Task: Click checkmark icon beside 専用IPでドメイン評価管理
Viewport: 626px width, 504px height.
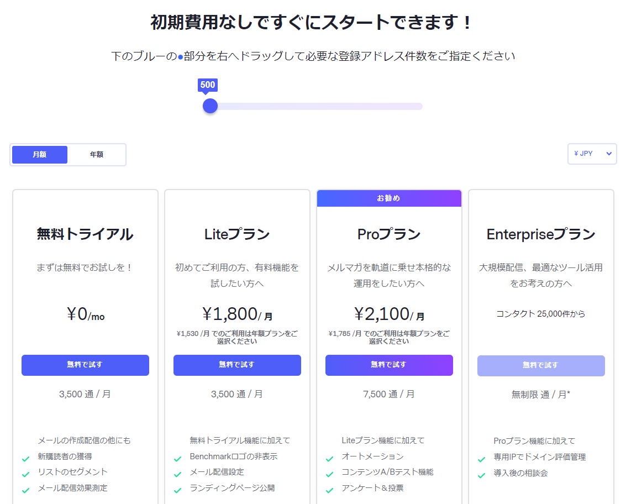Action: tap(481, 459)
